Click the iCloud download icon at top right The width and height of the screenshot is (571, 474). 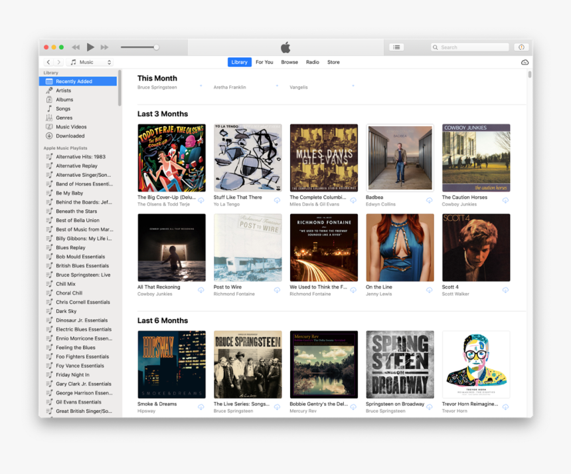click(x=525, y=62)
